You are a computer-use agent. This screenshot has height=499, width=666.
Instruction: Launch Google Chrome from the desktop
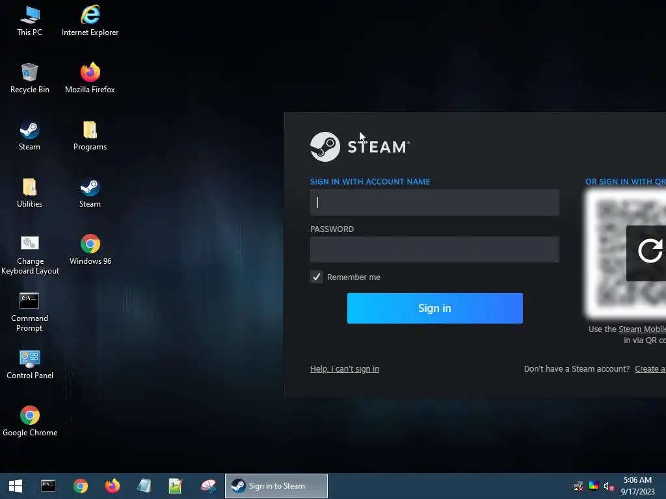[x=30, y=421]
